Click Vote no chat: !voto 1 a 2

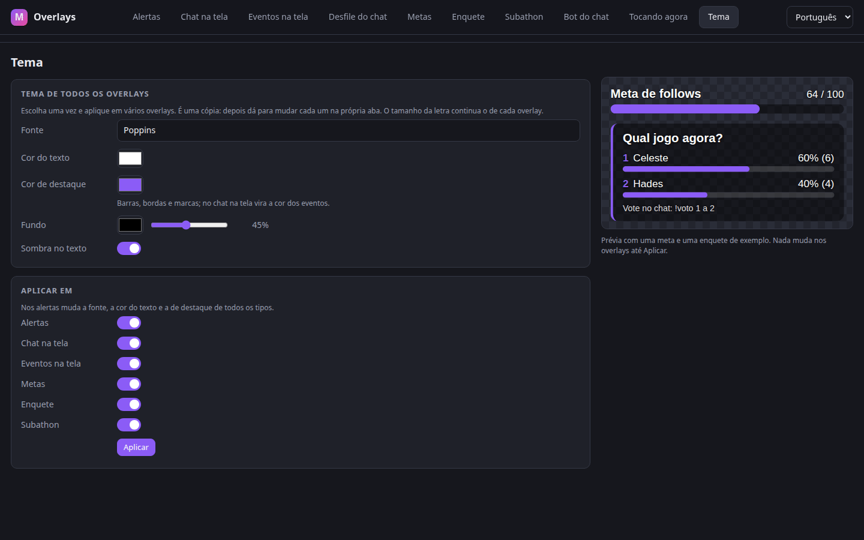(x=668, y=208)
